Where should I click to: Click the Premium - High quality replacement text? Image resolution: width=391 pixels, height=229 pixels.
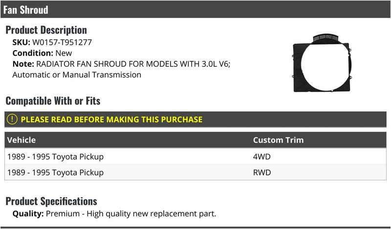131,213
